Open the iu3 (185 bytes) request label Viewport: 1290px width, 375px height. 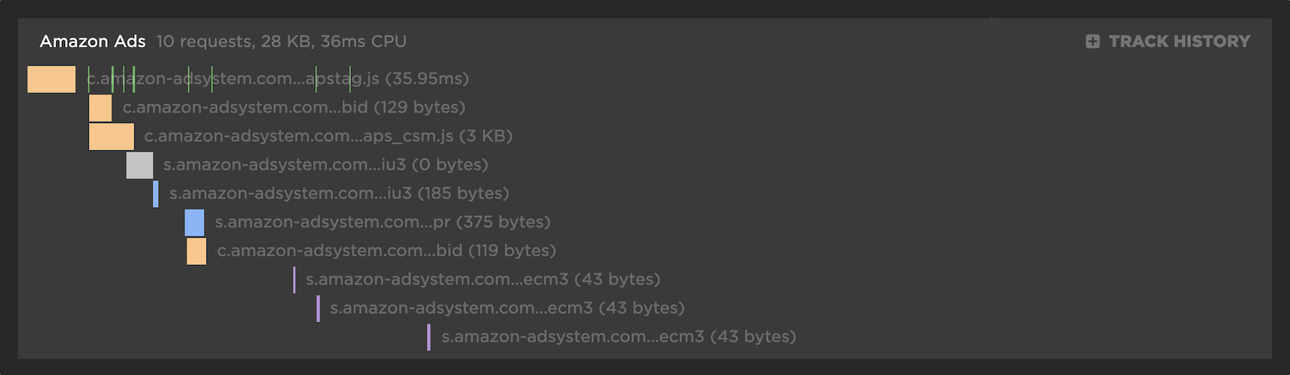(x=339, y=193)
